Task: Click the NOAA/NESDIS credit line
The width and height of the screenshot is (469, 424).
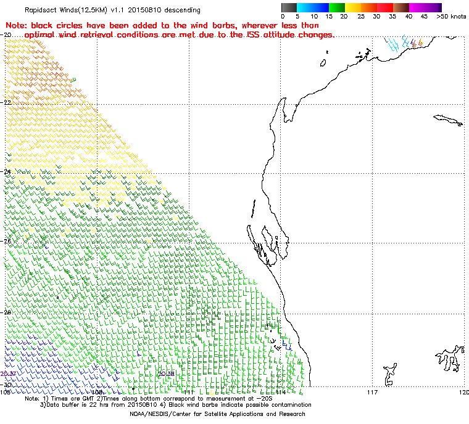Action: (x=217, y=414)
